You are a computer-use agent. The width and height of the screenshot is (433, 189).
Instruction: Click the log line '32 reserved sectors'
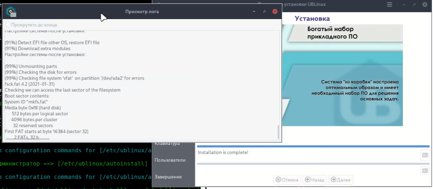tap(33, 125)
